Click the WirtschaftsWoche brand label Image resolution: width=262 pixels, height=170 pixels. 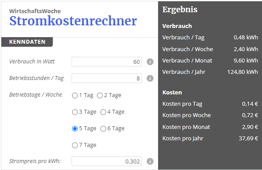(x=35, y=11)
